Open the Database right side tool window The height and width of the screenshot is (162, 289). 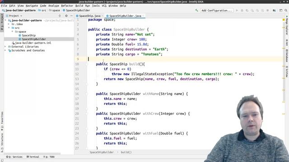[x=287, y=56]
